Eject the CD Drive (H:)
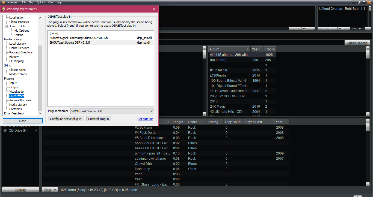373x197 pixels. pyautogui.click(x=36, y=131)
